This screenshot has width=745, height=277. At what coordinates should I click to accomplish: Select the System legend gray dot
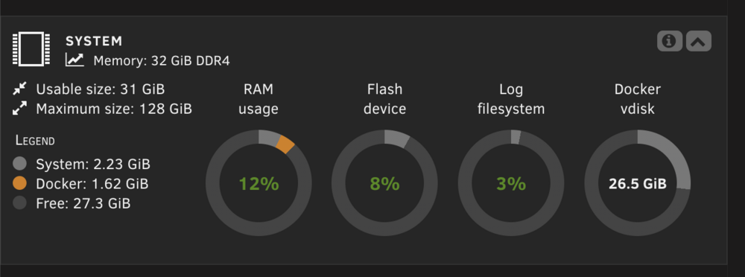20,164
